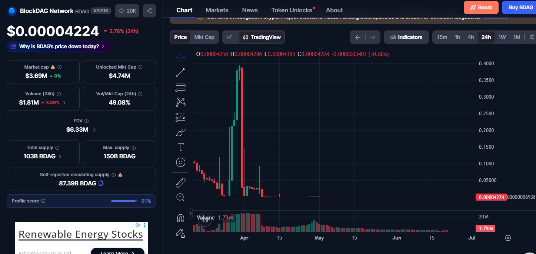Expand FDV details chevron
536x254 pixels.
click(94, 130)
